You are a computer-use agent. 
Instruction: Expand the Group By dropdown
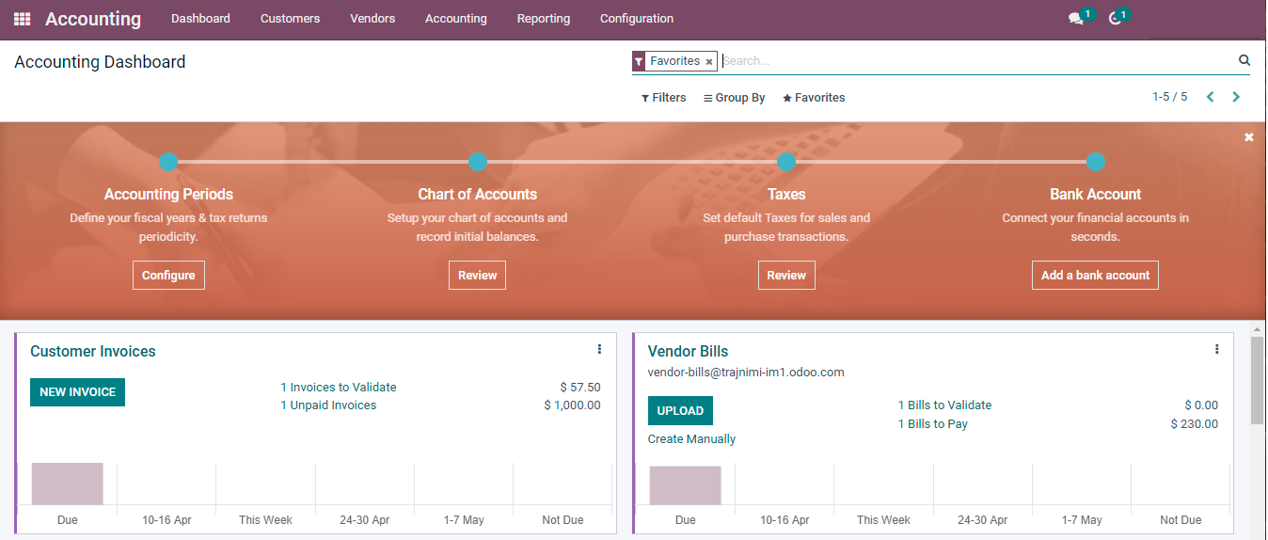pyautogui.click(x=735, y=98)
